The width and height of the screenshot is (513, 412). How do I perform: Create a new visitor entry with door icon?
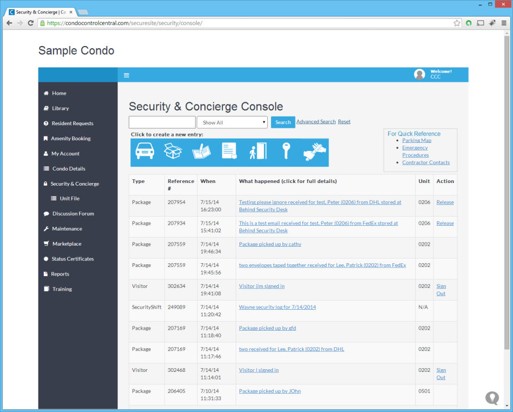(258, 151)
